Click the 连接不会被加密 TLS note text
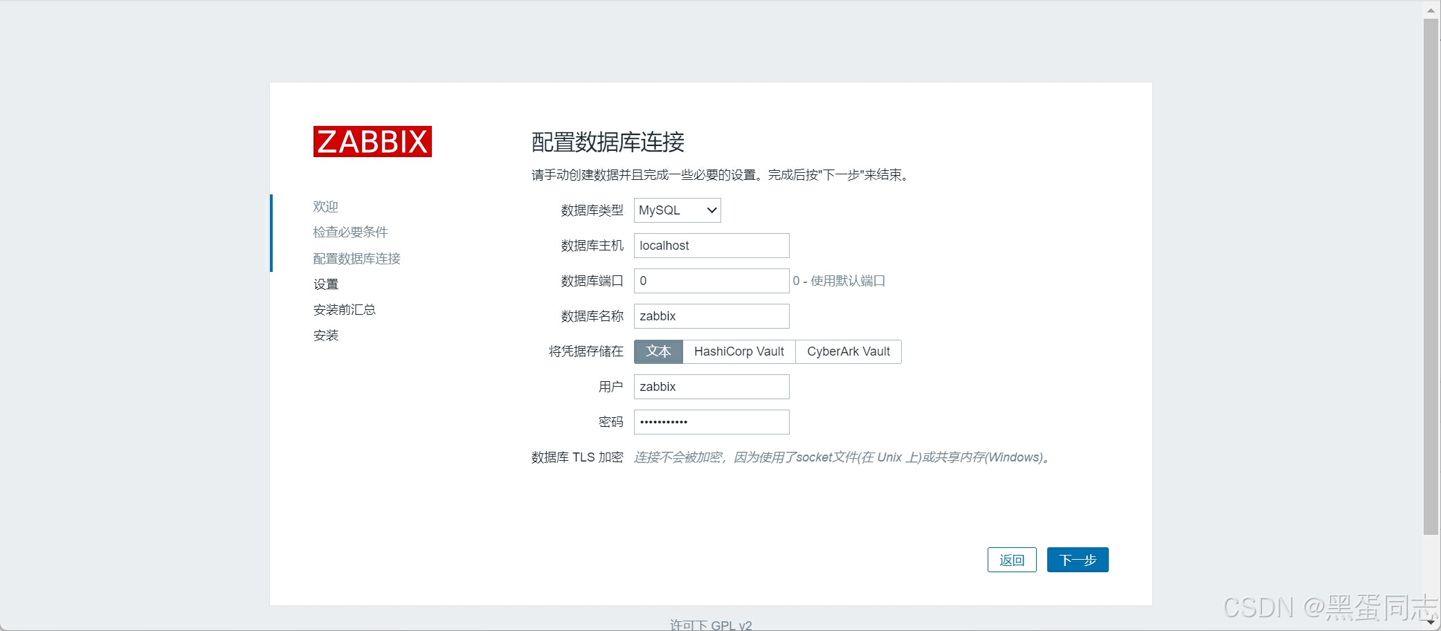This screenshot has height=631, width=1441. [x=842, y=457]
